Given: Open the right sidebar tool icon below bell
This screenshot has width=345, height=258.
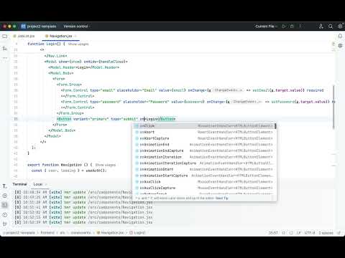Looking at the screenshot, I should tap(340, 46).
